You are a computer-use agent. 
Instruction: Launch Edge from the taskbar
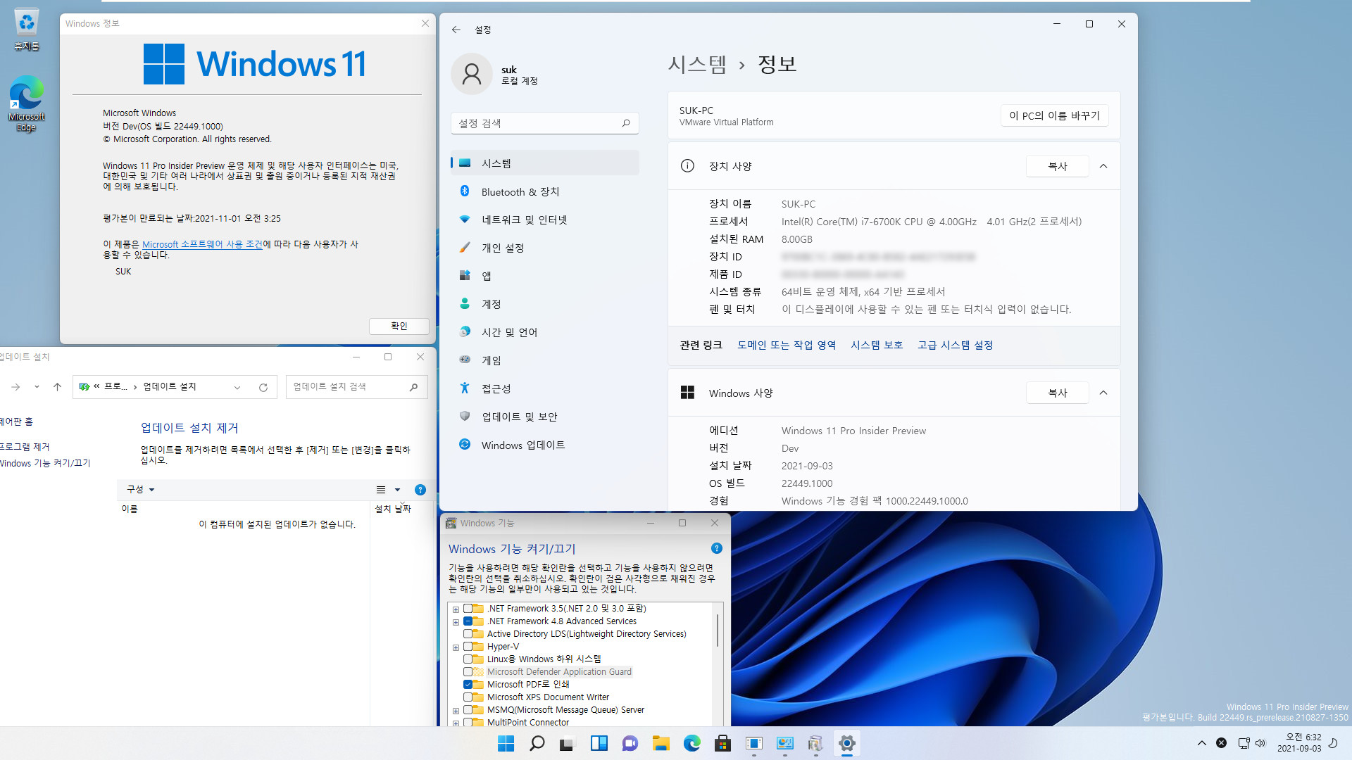[x=692, y=743]
